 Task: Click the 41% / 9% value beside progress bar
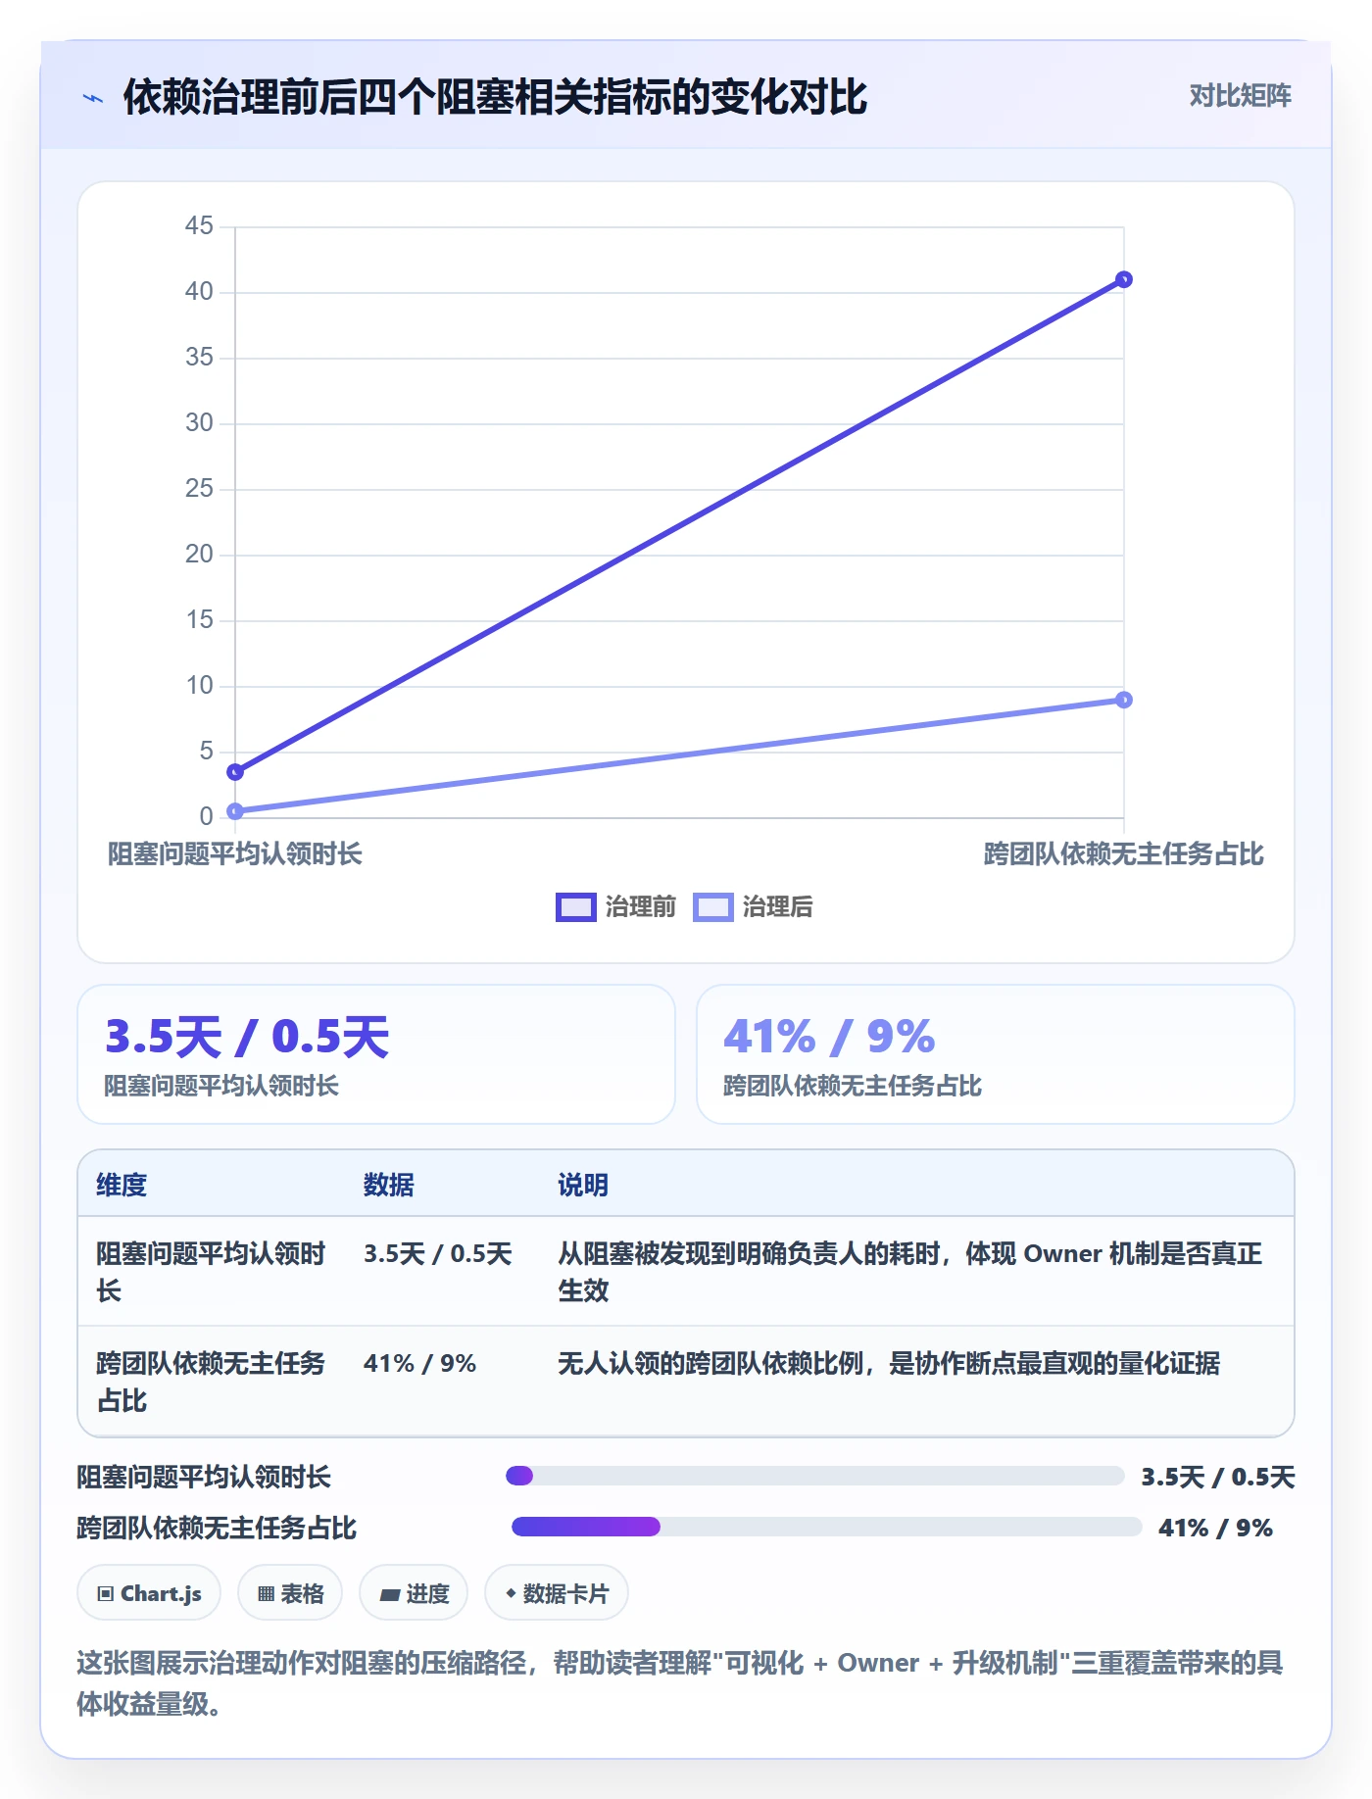pyautogui.click(x=1215, y=1528)
